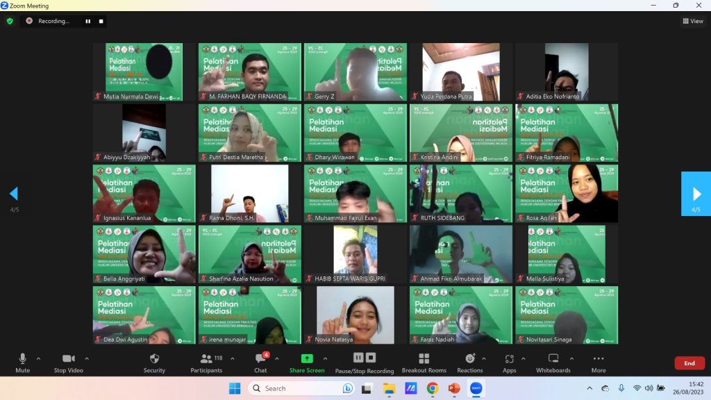
Task: Toggle Stop Video camera button
Action: tap(69, 362)
